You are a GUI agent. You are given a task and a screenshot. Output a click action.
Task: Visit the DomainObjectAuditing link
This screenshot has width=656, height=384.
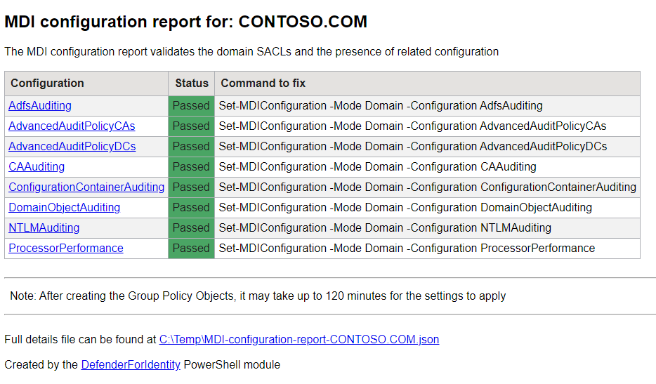[x=64, y=208]
